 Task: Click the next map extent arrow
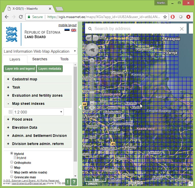point(95,38)
